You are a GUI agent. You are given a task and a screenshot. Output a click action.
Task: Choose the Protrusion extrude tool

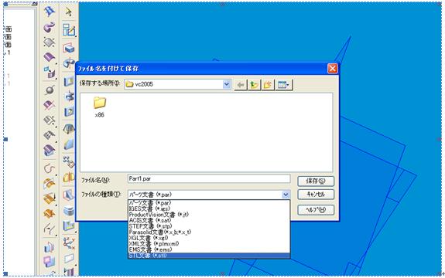[69, 49]
